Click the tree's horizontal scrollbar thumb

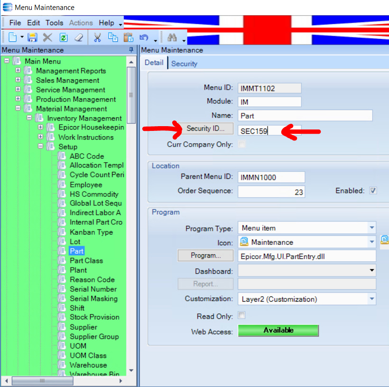coord(42,380)
